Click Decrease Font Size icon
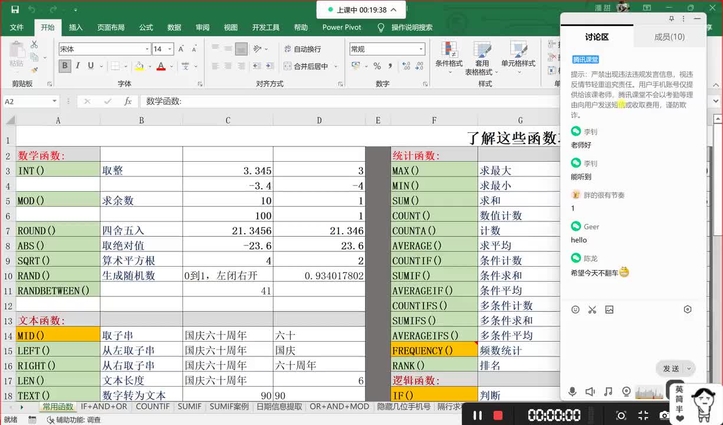Image resolution: width=723 pixels, height=425 pixels. [194, 49]
